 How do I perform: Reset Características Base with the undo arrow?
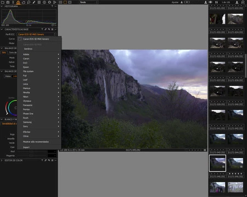click(49, 29)
